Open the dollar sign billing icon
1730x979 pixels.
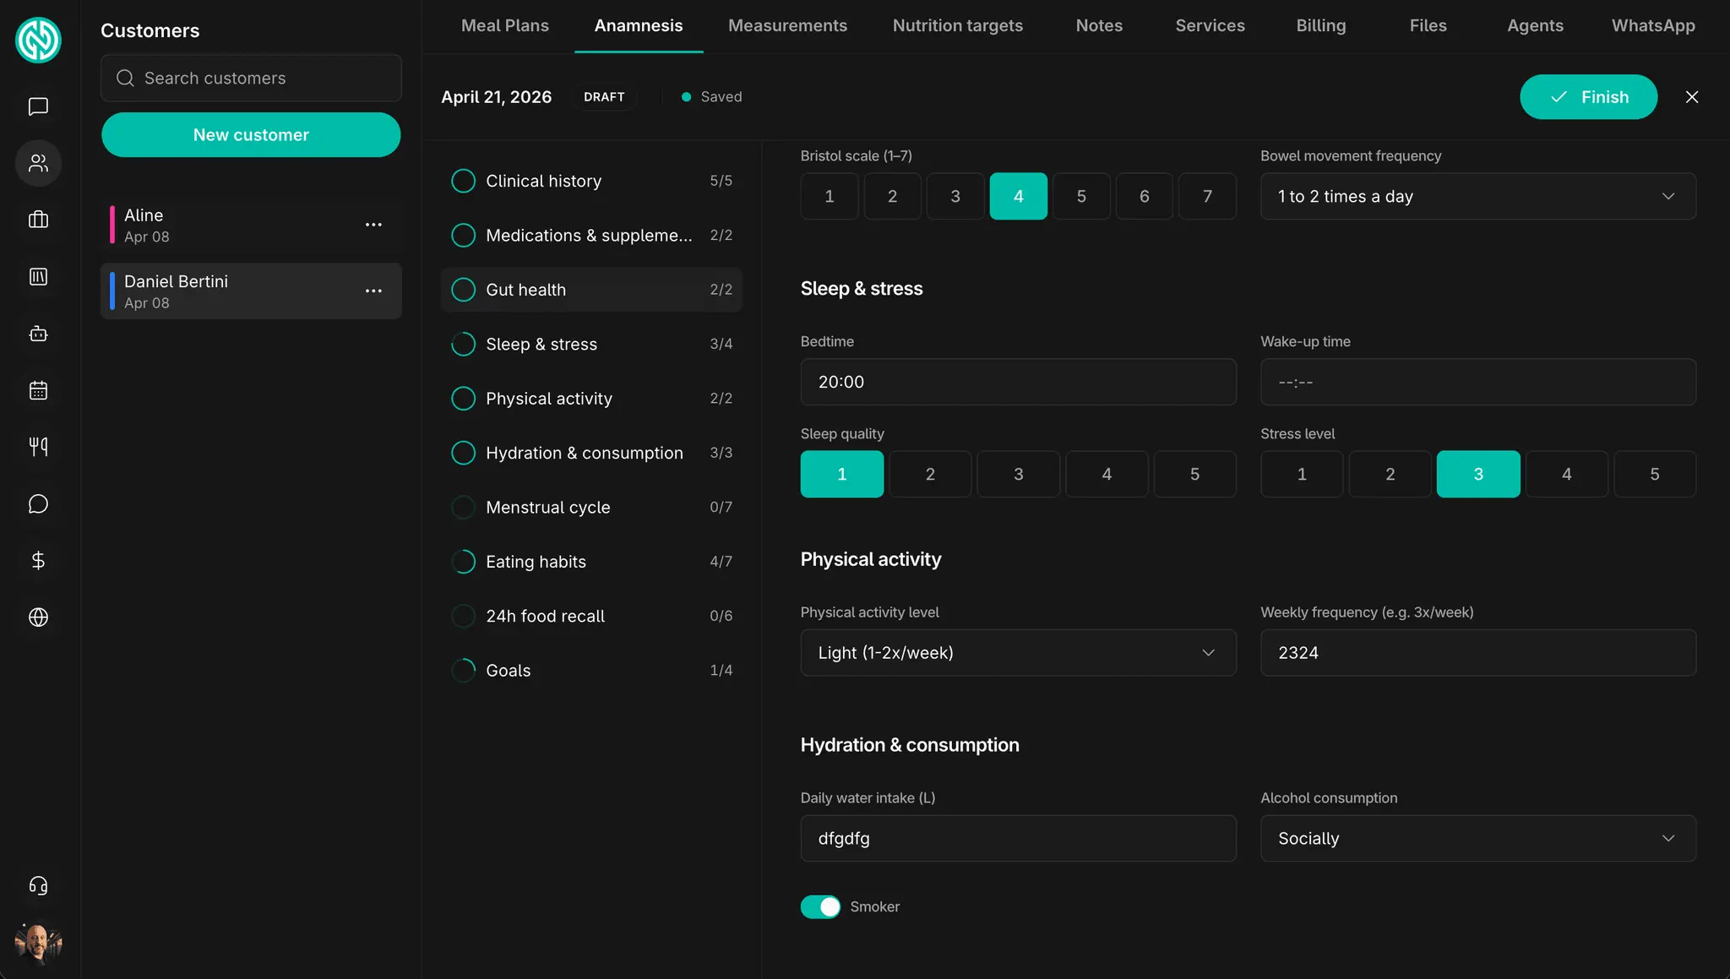[x=38, y=560]
